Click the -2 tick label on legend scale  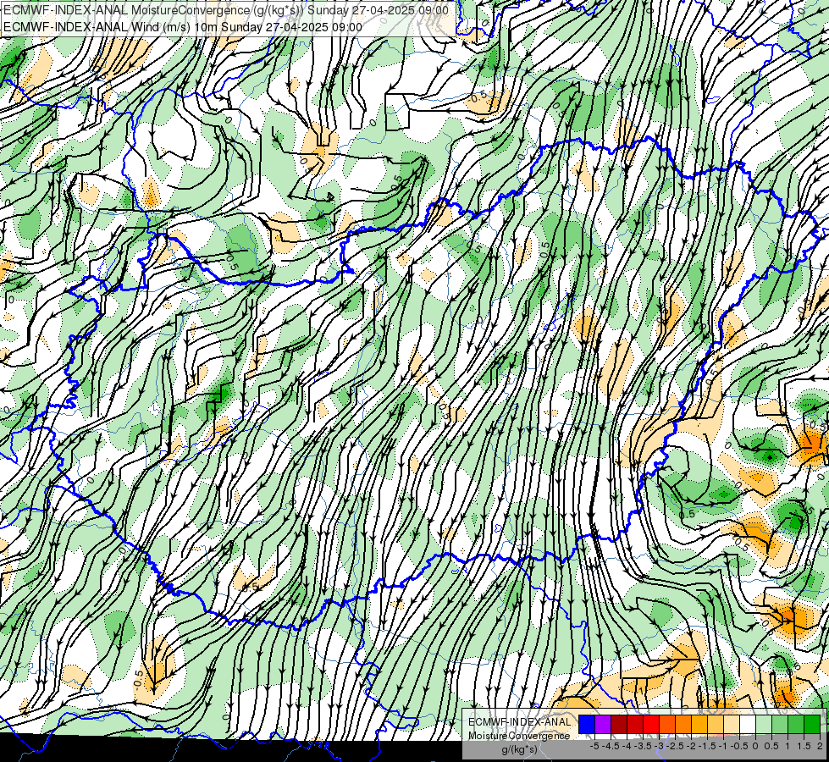(691, 746)
